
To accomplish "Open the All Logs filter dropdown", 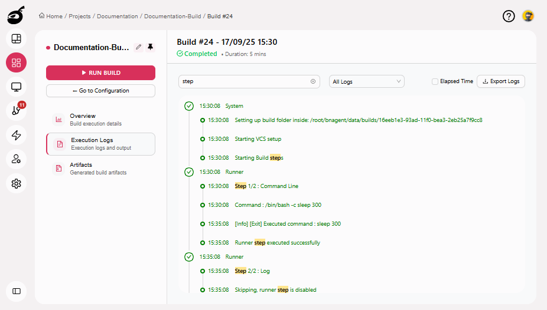I will tap(366, 81).
